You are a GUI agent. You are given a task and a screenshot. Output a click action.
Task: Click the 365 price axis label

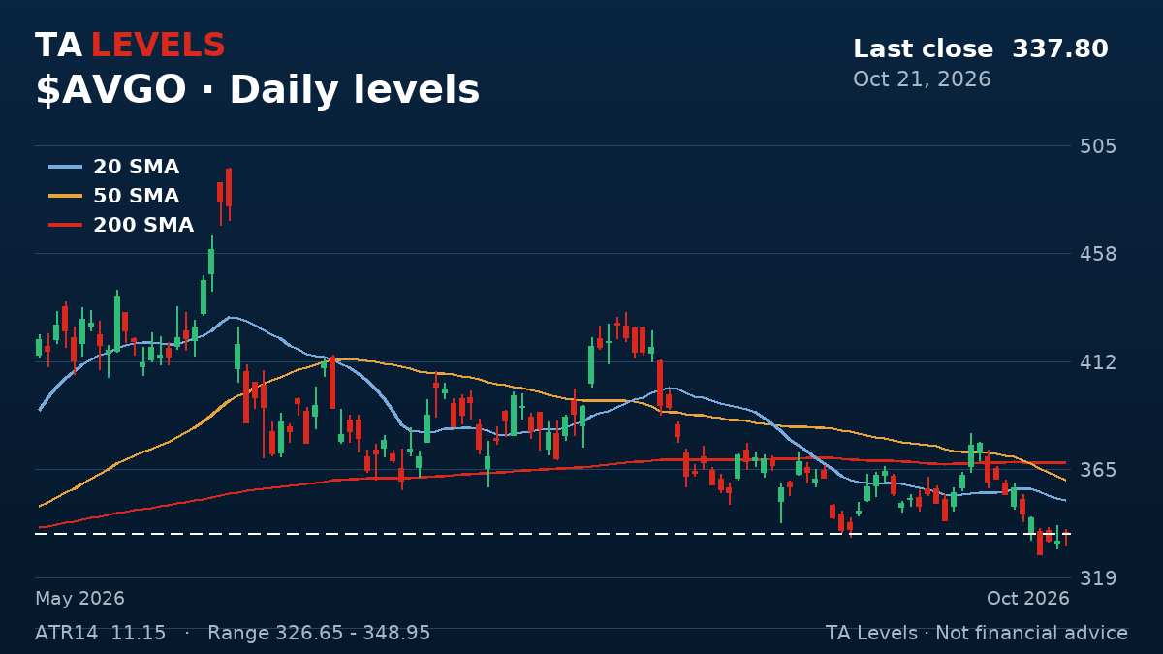pos(1098,470)
